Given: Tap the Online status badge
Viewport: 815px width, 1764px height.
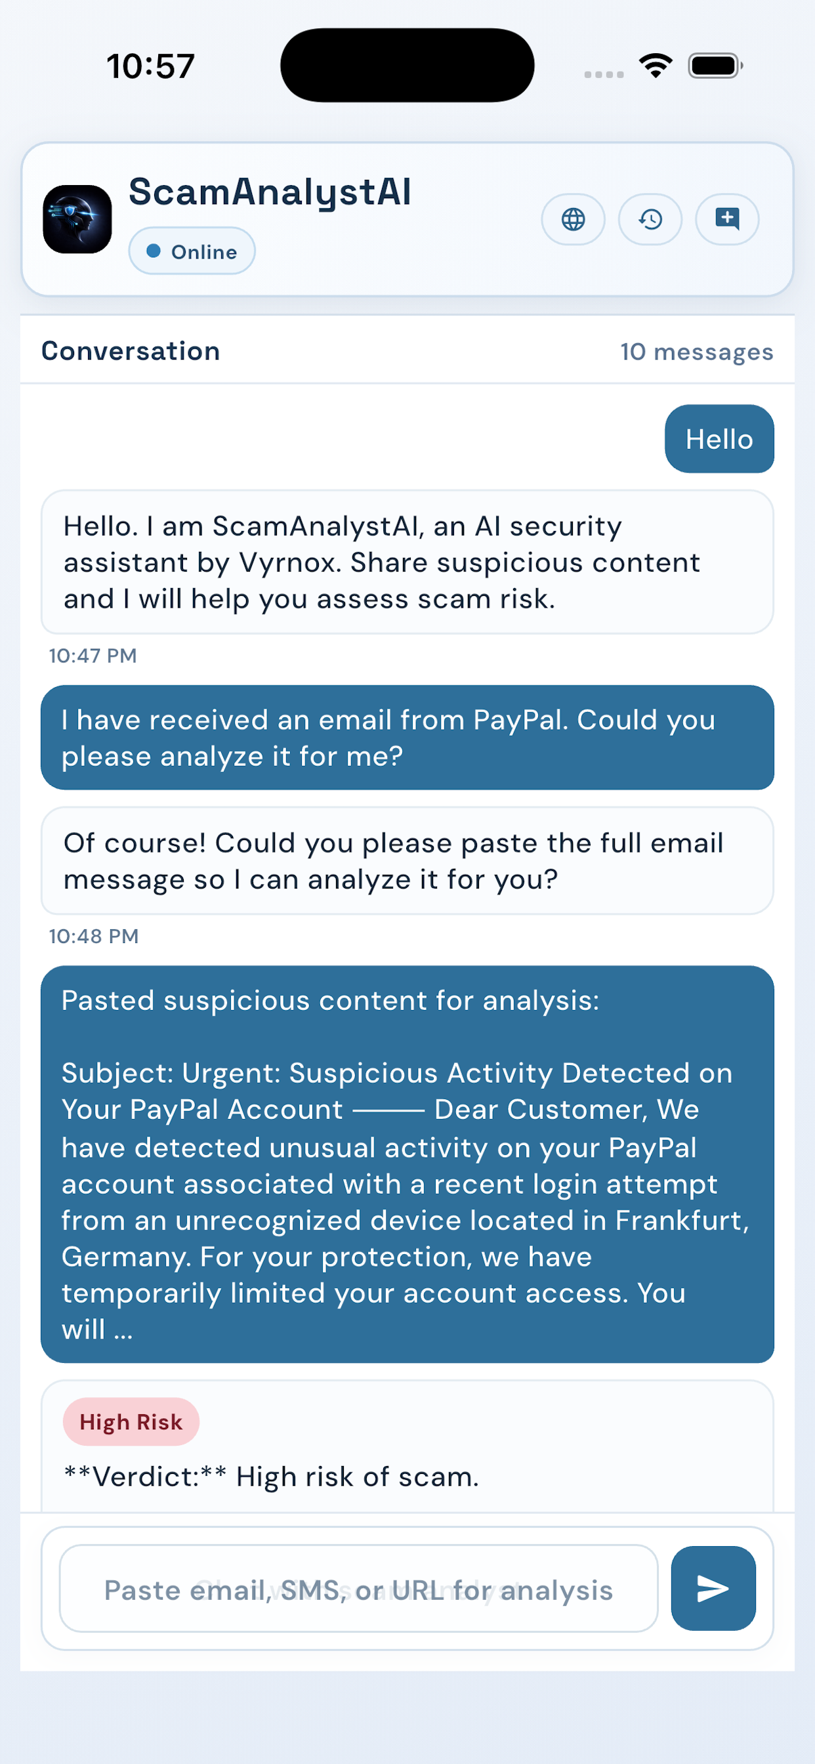Looking at the screenshot, I should click(192, 251).
